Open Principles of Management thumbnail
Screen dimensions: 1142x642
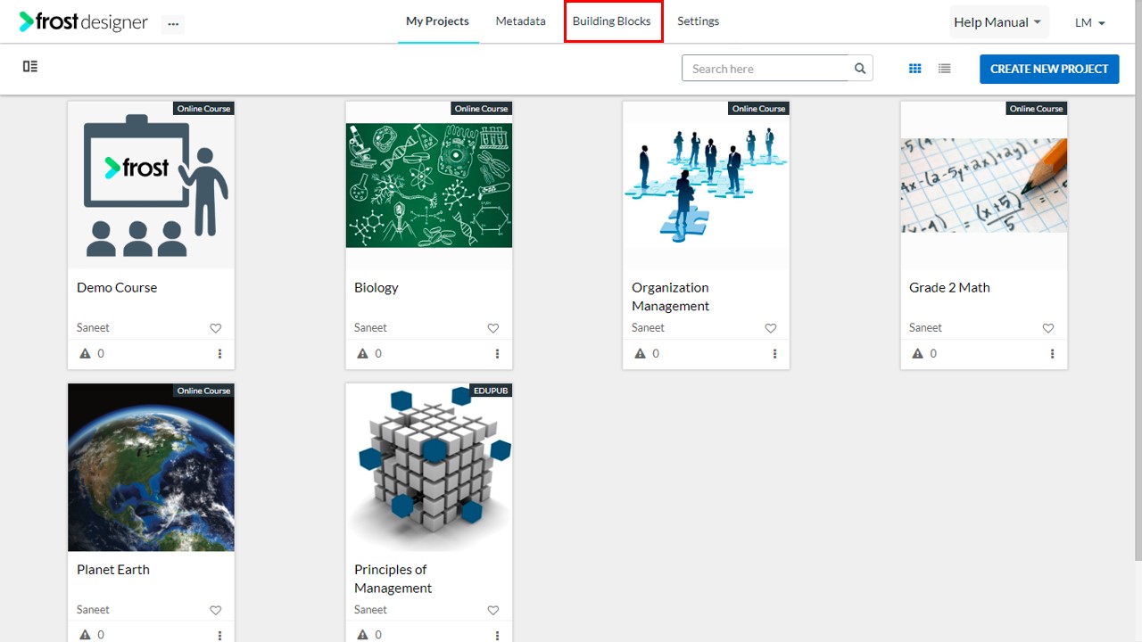point(429,467)
